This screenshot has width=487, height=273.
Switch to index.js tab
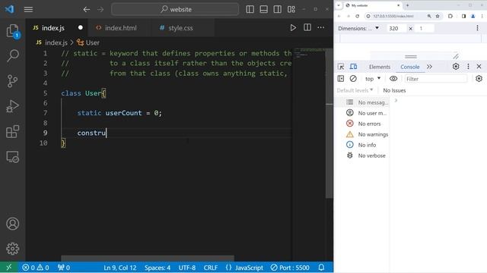pyautogui.click(x=53, y=28)
